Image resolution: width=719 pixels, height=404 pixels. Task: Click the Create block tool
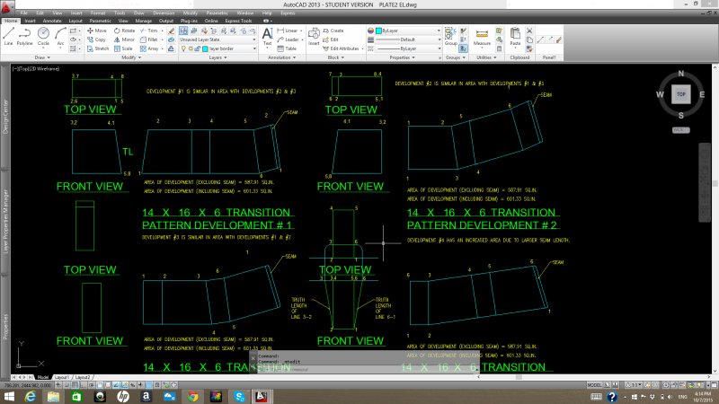[x=333, y=31]
